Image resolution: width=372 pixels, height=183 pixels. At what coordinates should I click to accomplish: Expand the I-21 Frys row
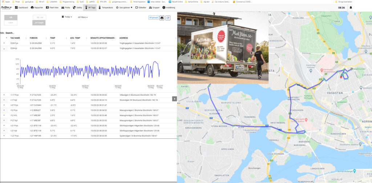point(4,125)
